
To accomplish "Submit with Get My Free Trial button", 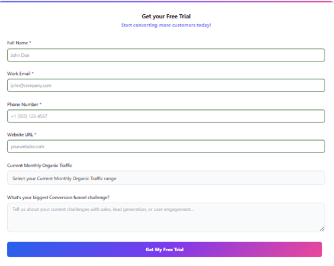I will click(165, 249).
